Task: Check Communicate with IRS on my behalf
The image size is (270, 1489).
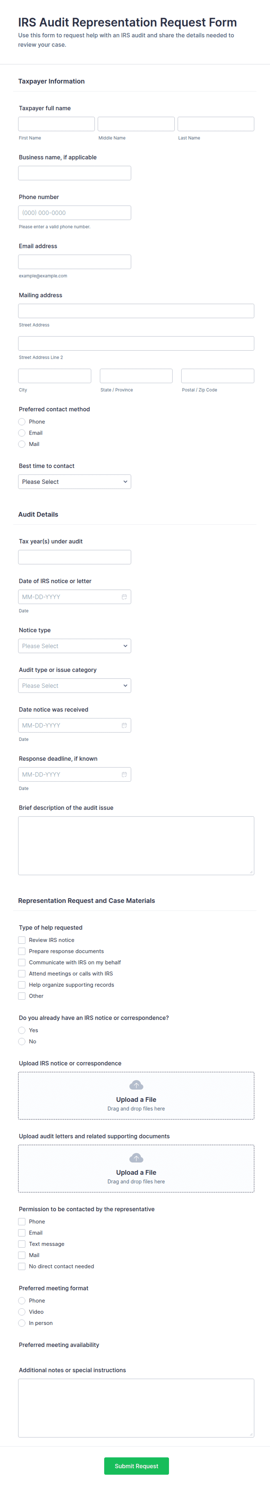Action: point(22,962)
